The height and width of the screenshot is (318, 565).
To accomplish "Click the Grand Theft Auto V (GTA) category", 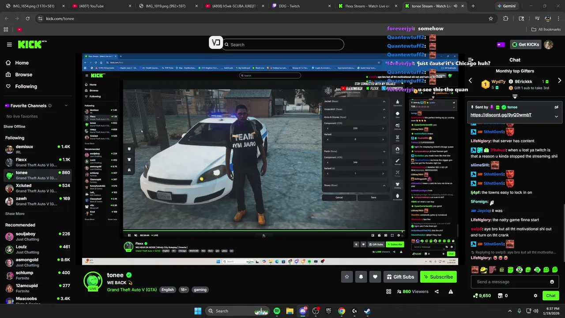I will click(x=132, y=290).
